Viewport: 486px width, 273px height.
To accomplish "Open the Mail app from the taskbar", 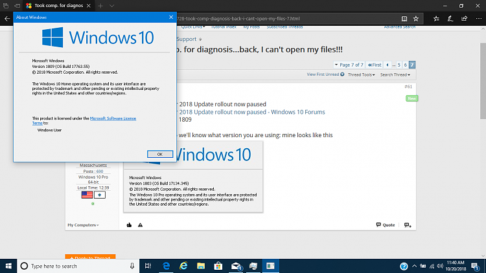I will [x=236, y=266].
